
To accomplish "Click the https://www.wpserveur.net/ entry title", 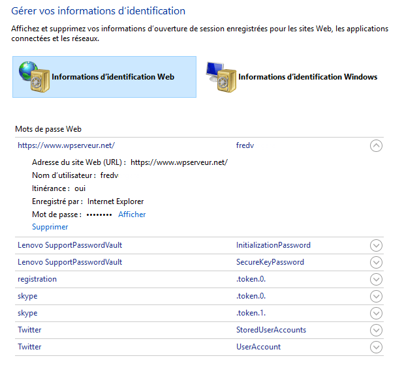I will (66, 146).
